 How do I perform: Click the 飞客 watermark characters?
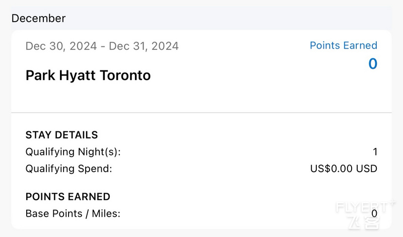tap(364, 222)
